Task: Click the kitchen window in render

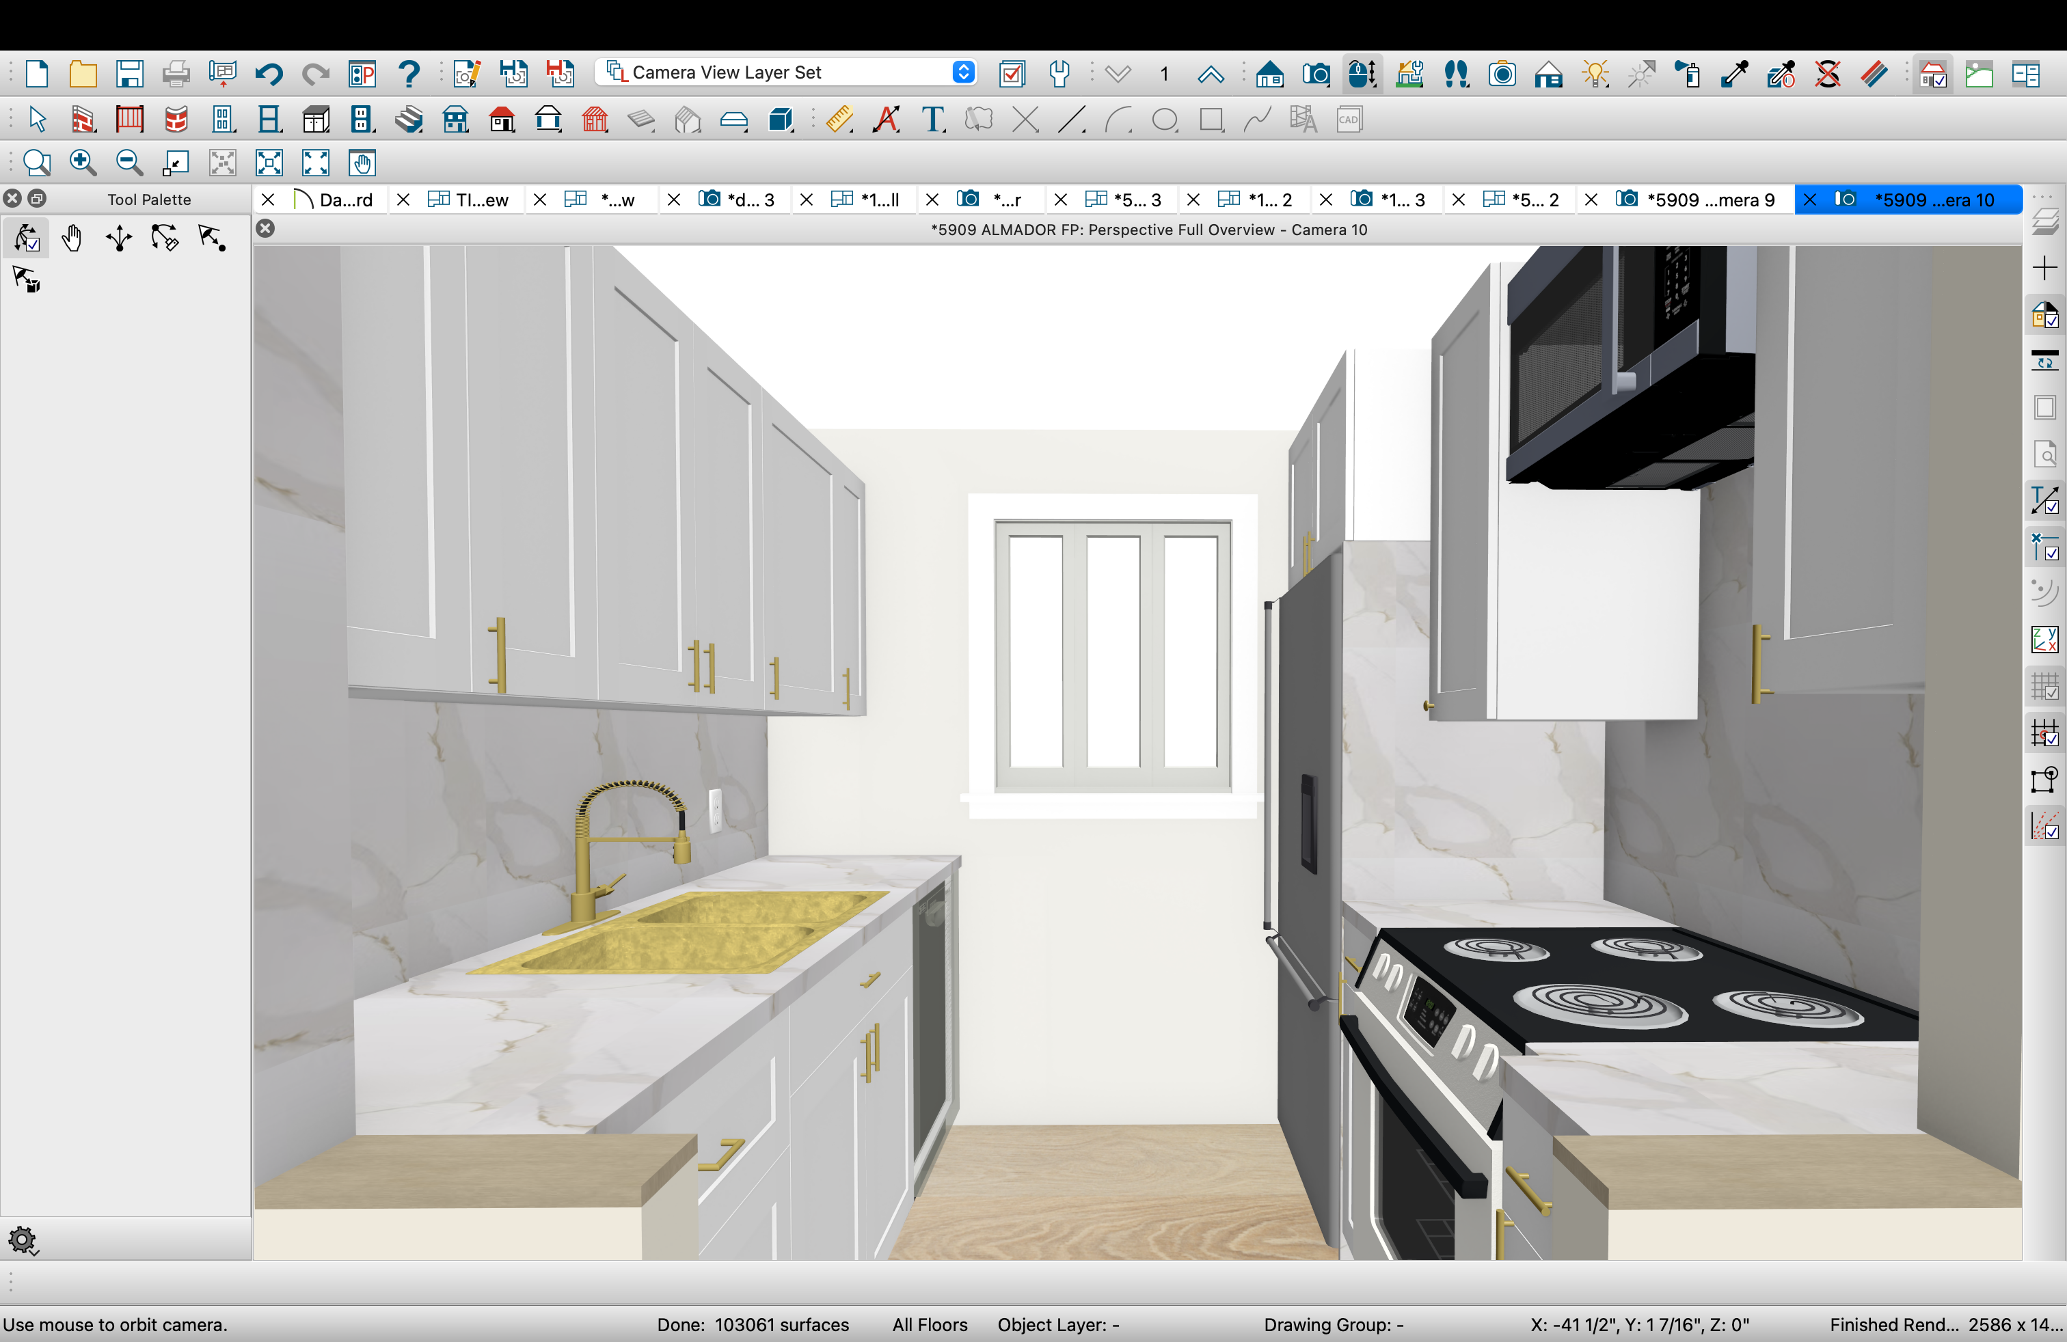Action: pos(1113,655)
